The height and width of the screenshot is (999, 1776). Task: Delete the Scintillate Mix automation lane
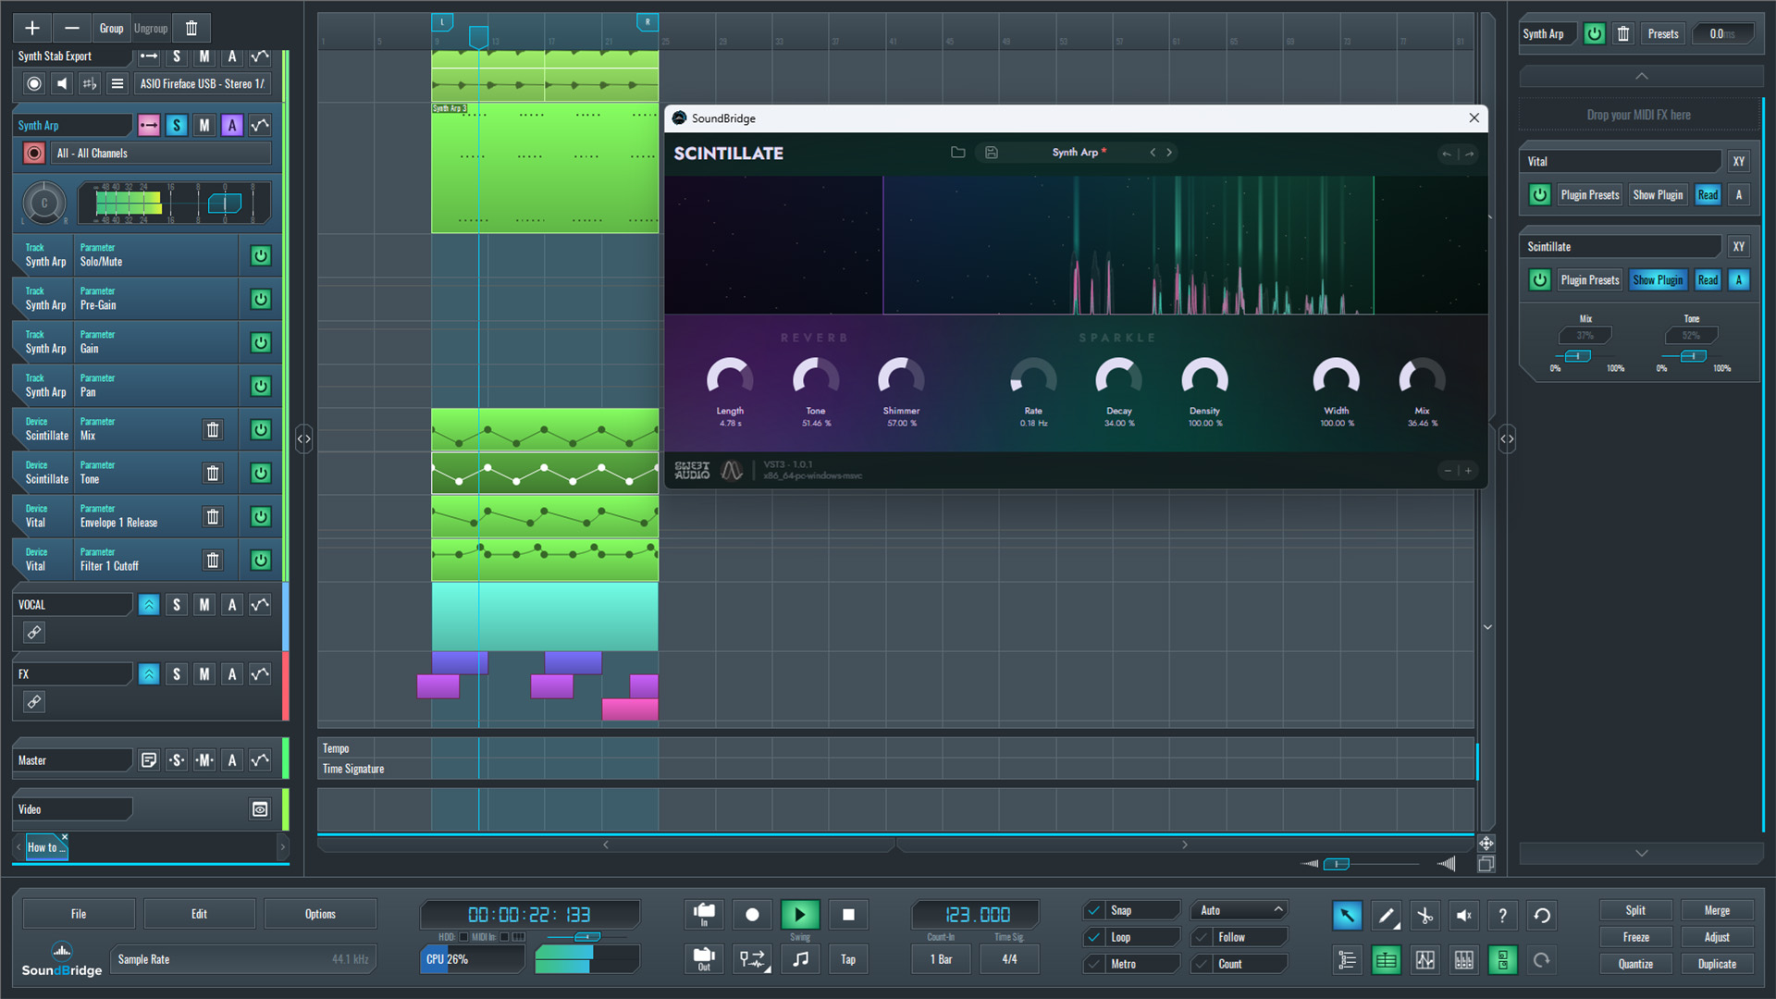click(x=213, y=429)
